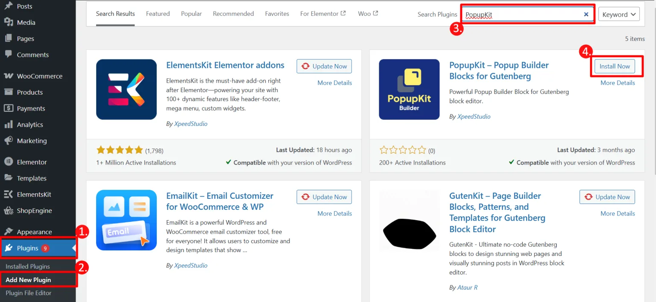Open the Keyword search type dropdown
The image size is (656, 302).
[619, 15]
